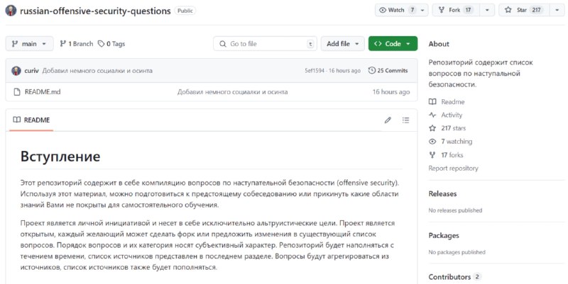Click the repository owner avatar at top

click(x=11, y=11)
